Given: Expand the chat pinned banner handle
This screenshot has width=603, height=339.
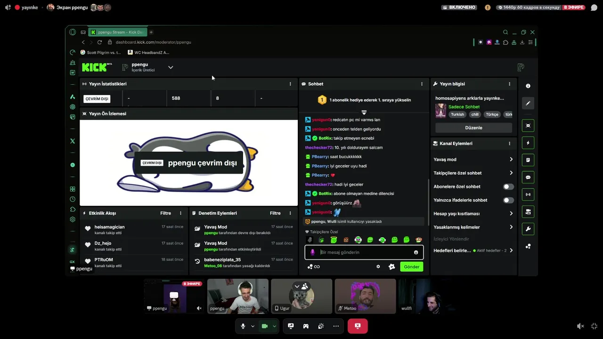Looking at the screenshot, I should click(364, 113).
